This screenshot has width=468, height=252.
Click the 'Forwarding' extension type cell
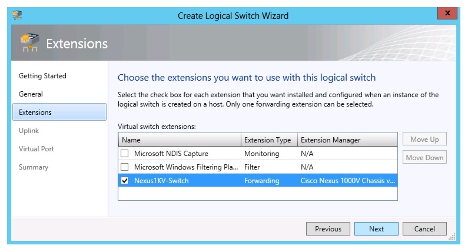(261, 181)
